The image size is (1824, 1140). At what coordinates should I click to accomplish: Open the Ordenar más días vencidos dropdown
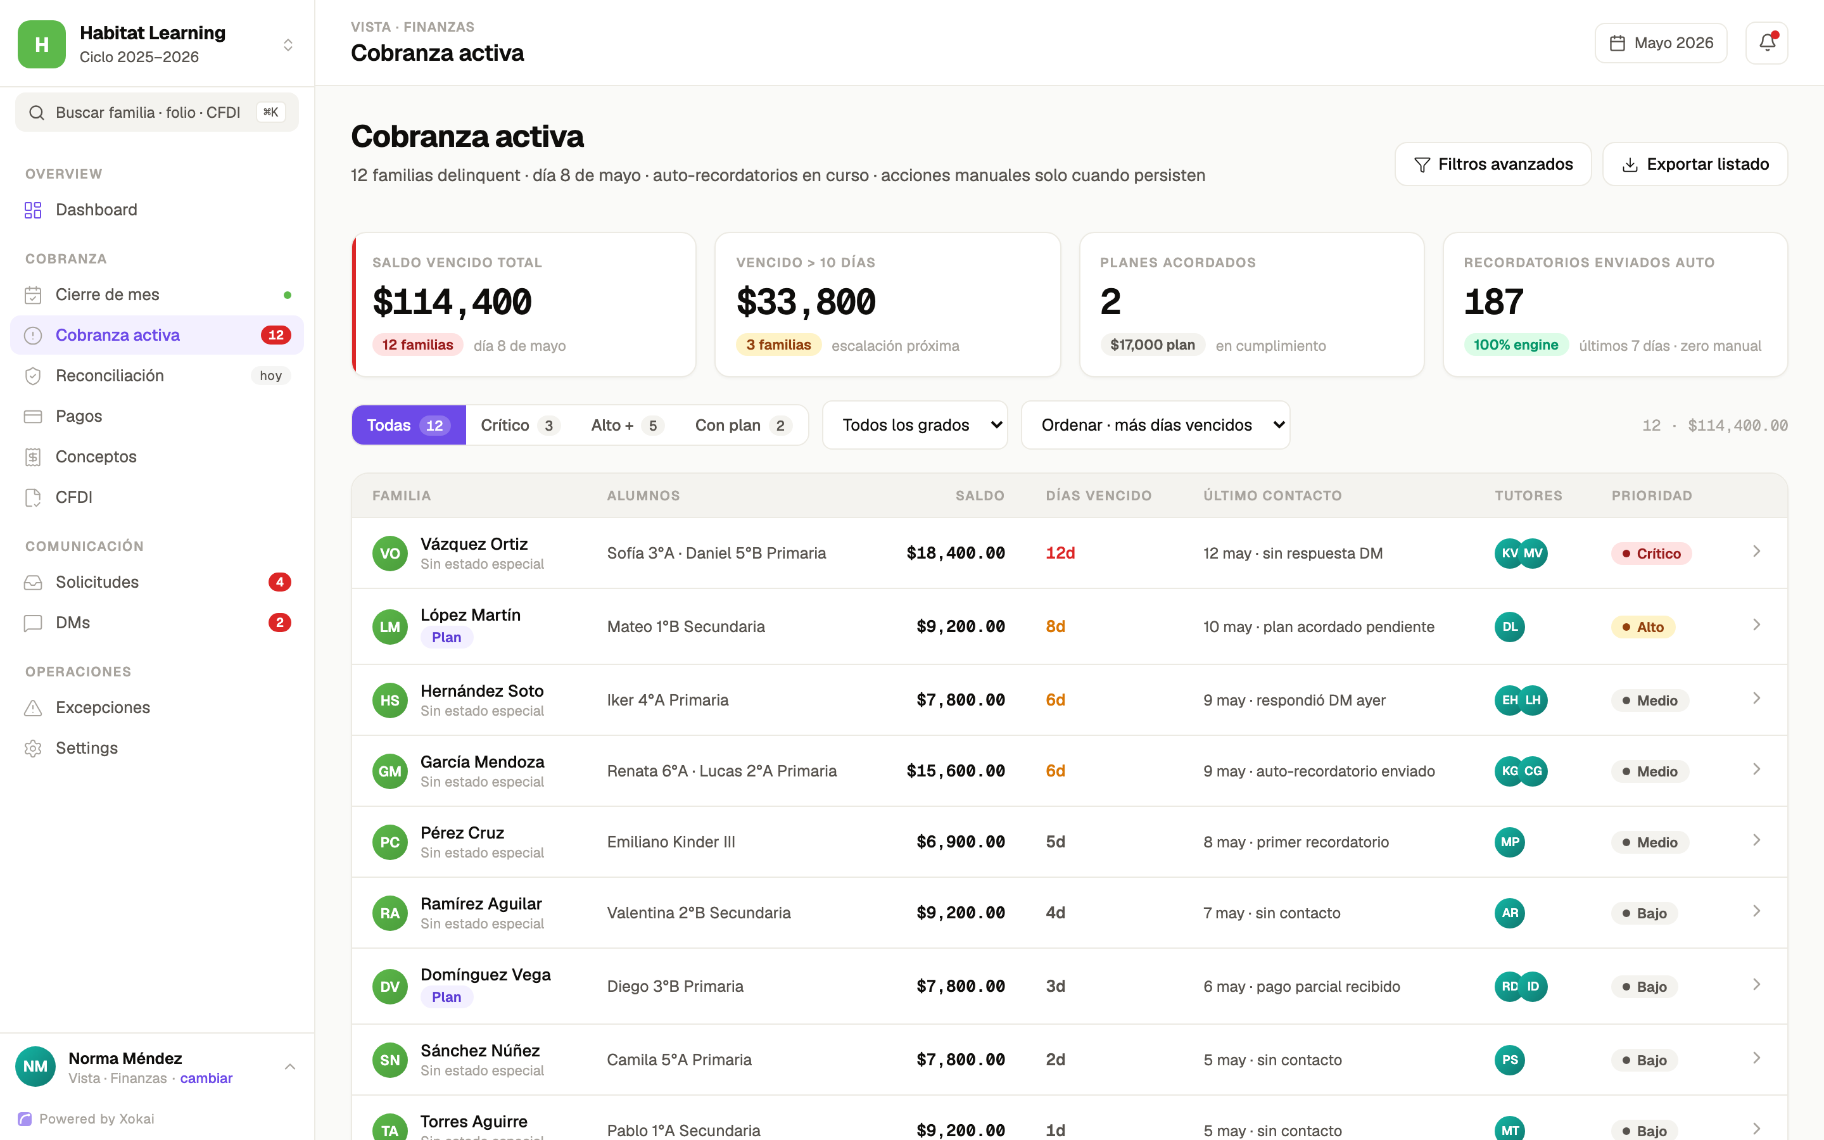pyautogui.click(x=1155, y=425)
